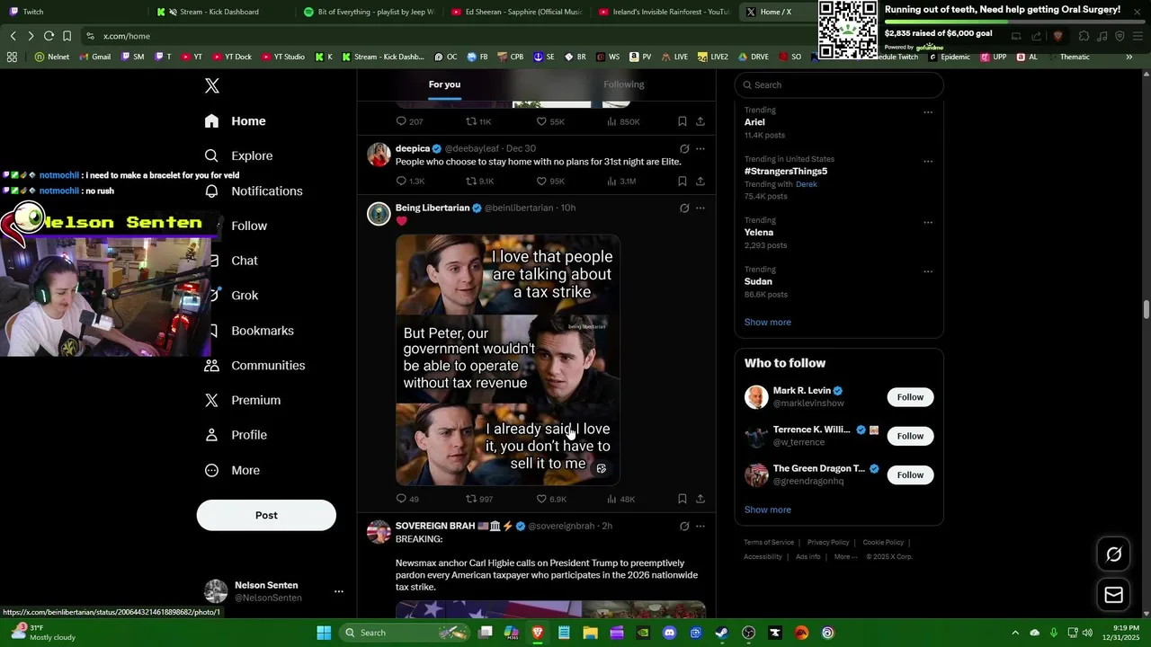Click the X logo above the sidebar

pyautogui.click(x=212, y=85)
